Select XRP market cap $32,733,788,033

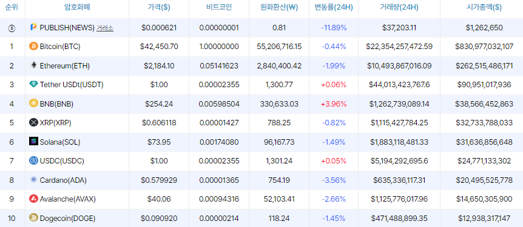pos(484,123)
